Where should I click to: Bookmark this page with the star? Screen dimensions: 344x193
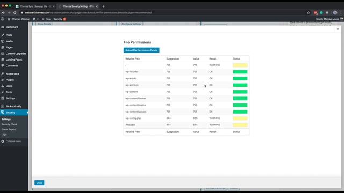tap(308, 13)
